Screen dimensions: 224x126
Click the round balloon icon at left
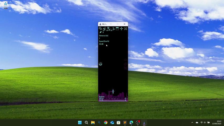pos(100,64)
